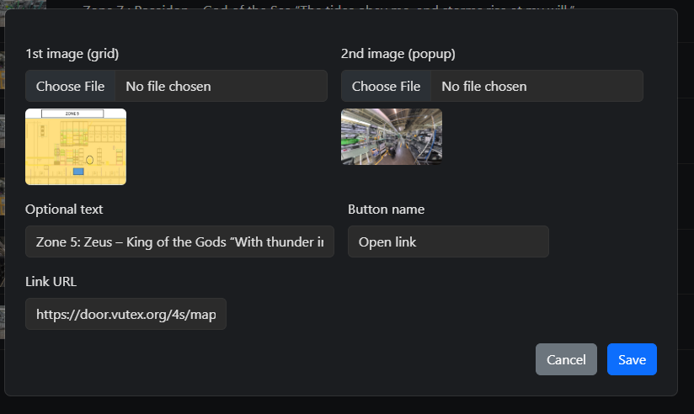Click the "Link URL" label

pyautogui.click(x=51, y=281)
